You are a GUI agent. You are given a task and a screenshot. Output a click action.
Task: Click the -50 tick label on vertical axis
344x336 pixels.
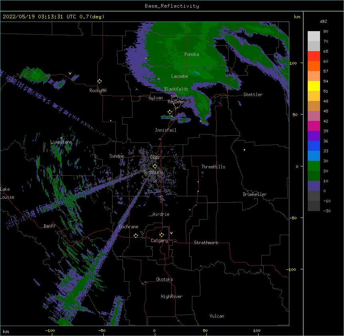tap(293, 218)
